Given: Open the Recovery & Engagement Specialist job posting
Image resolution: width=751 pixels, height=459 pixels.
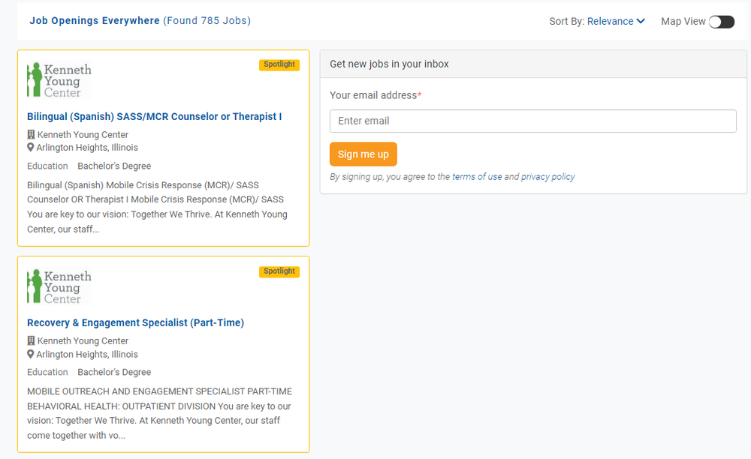Looking at the screenshot, I should (x=135, y=322).
